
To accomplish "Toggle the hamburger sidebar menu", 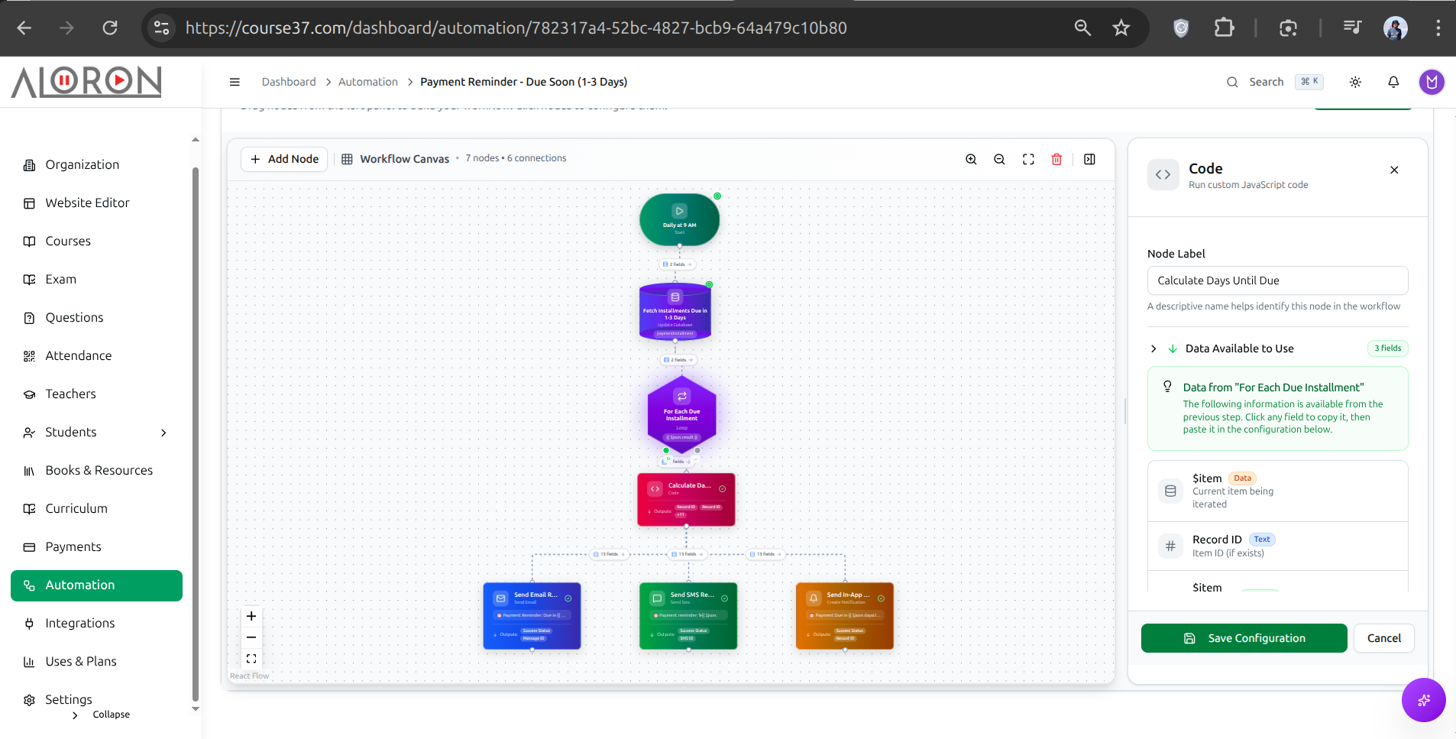I will click(x=235, y=82).
